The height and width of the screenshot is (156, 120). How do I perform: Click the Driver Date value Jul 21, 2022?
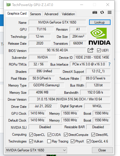point(43,106)
